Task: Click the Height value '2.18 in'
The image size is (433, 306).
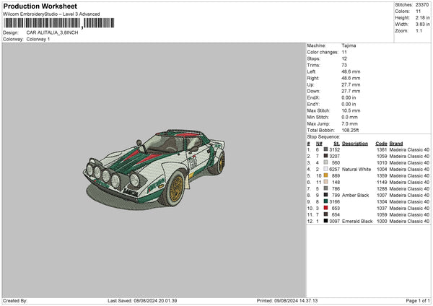Action: (422, 17)
